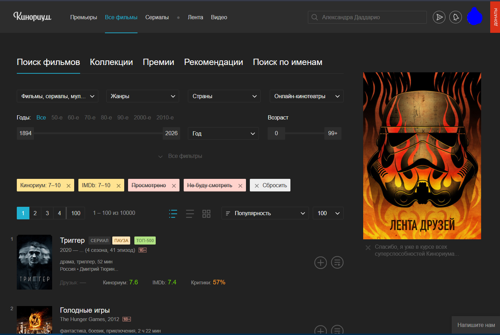This screenshot has height=335, width=500.
Task: Add Триггер with the plus icon
Action: tap(321, 262)
